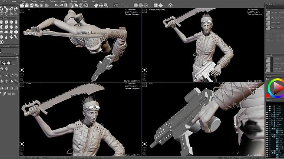This screenshot has width=284, height=159.
Task: Click the save-all multiple disks icon
Action: 32,6
